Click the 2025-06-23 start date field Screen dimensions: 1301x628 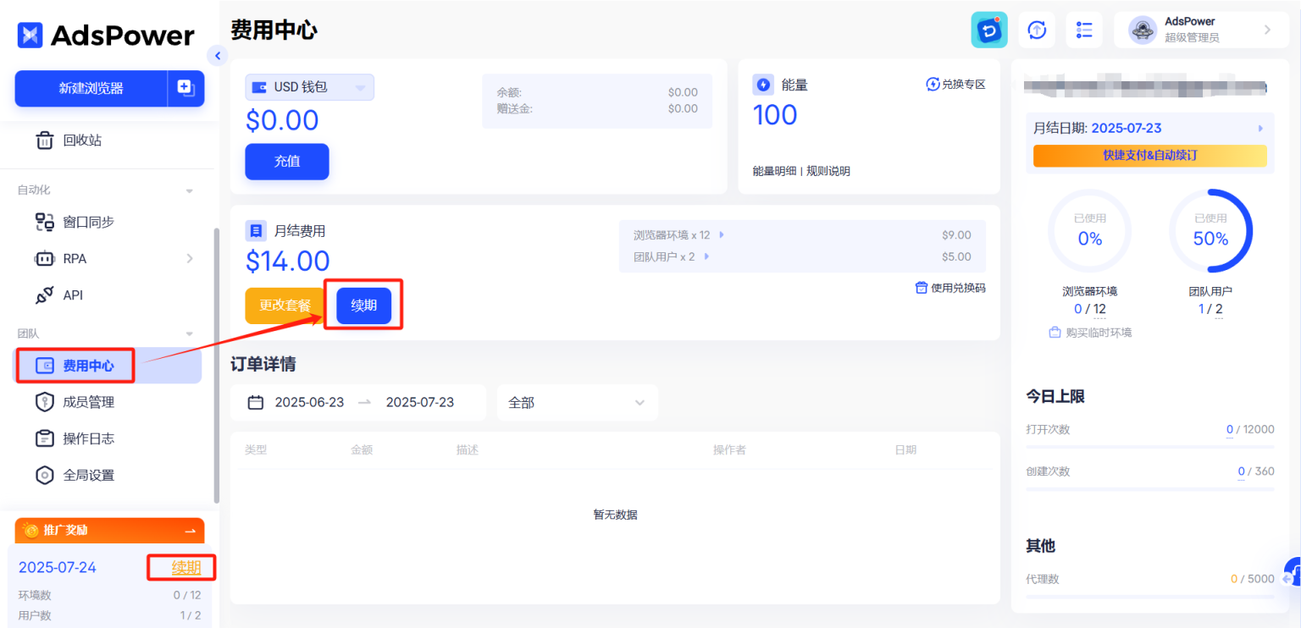pos(308,402)
